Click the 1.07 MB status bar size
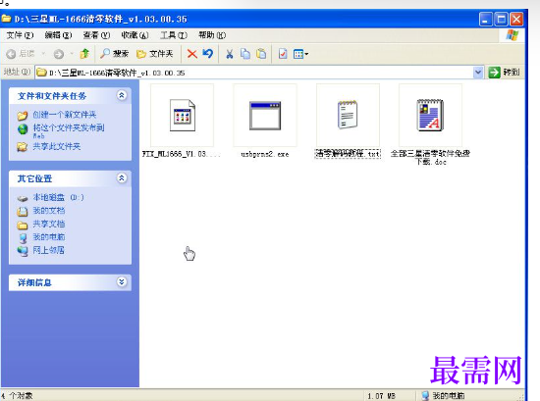 tap(382, 396)
